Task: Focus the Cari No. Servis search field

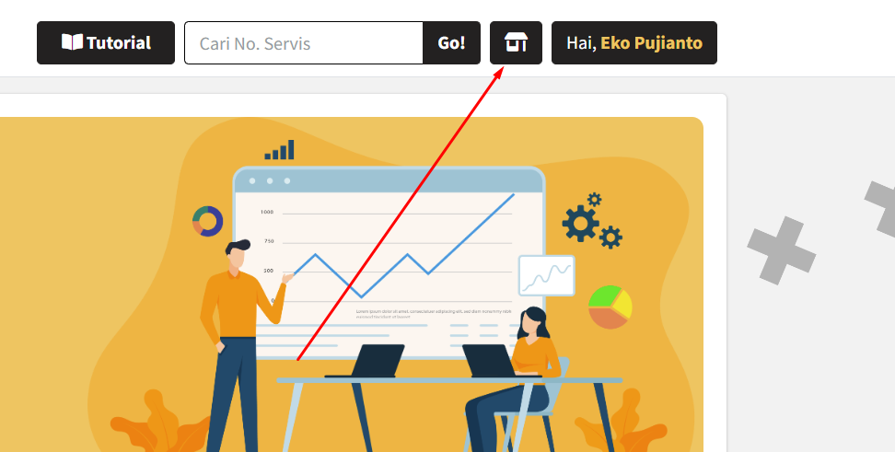Action: [x=304, y=42]
